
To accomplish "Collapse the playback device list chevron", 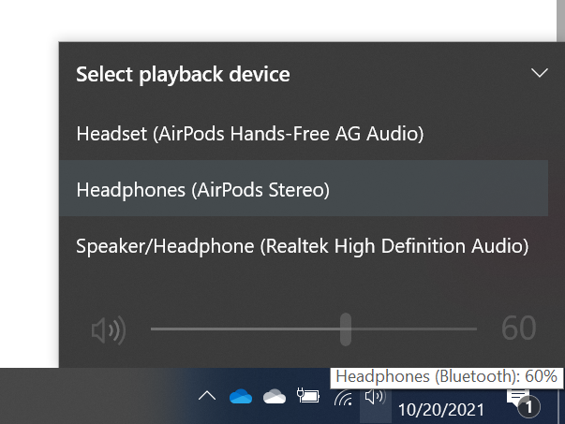I will (540, 73).
